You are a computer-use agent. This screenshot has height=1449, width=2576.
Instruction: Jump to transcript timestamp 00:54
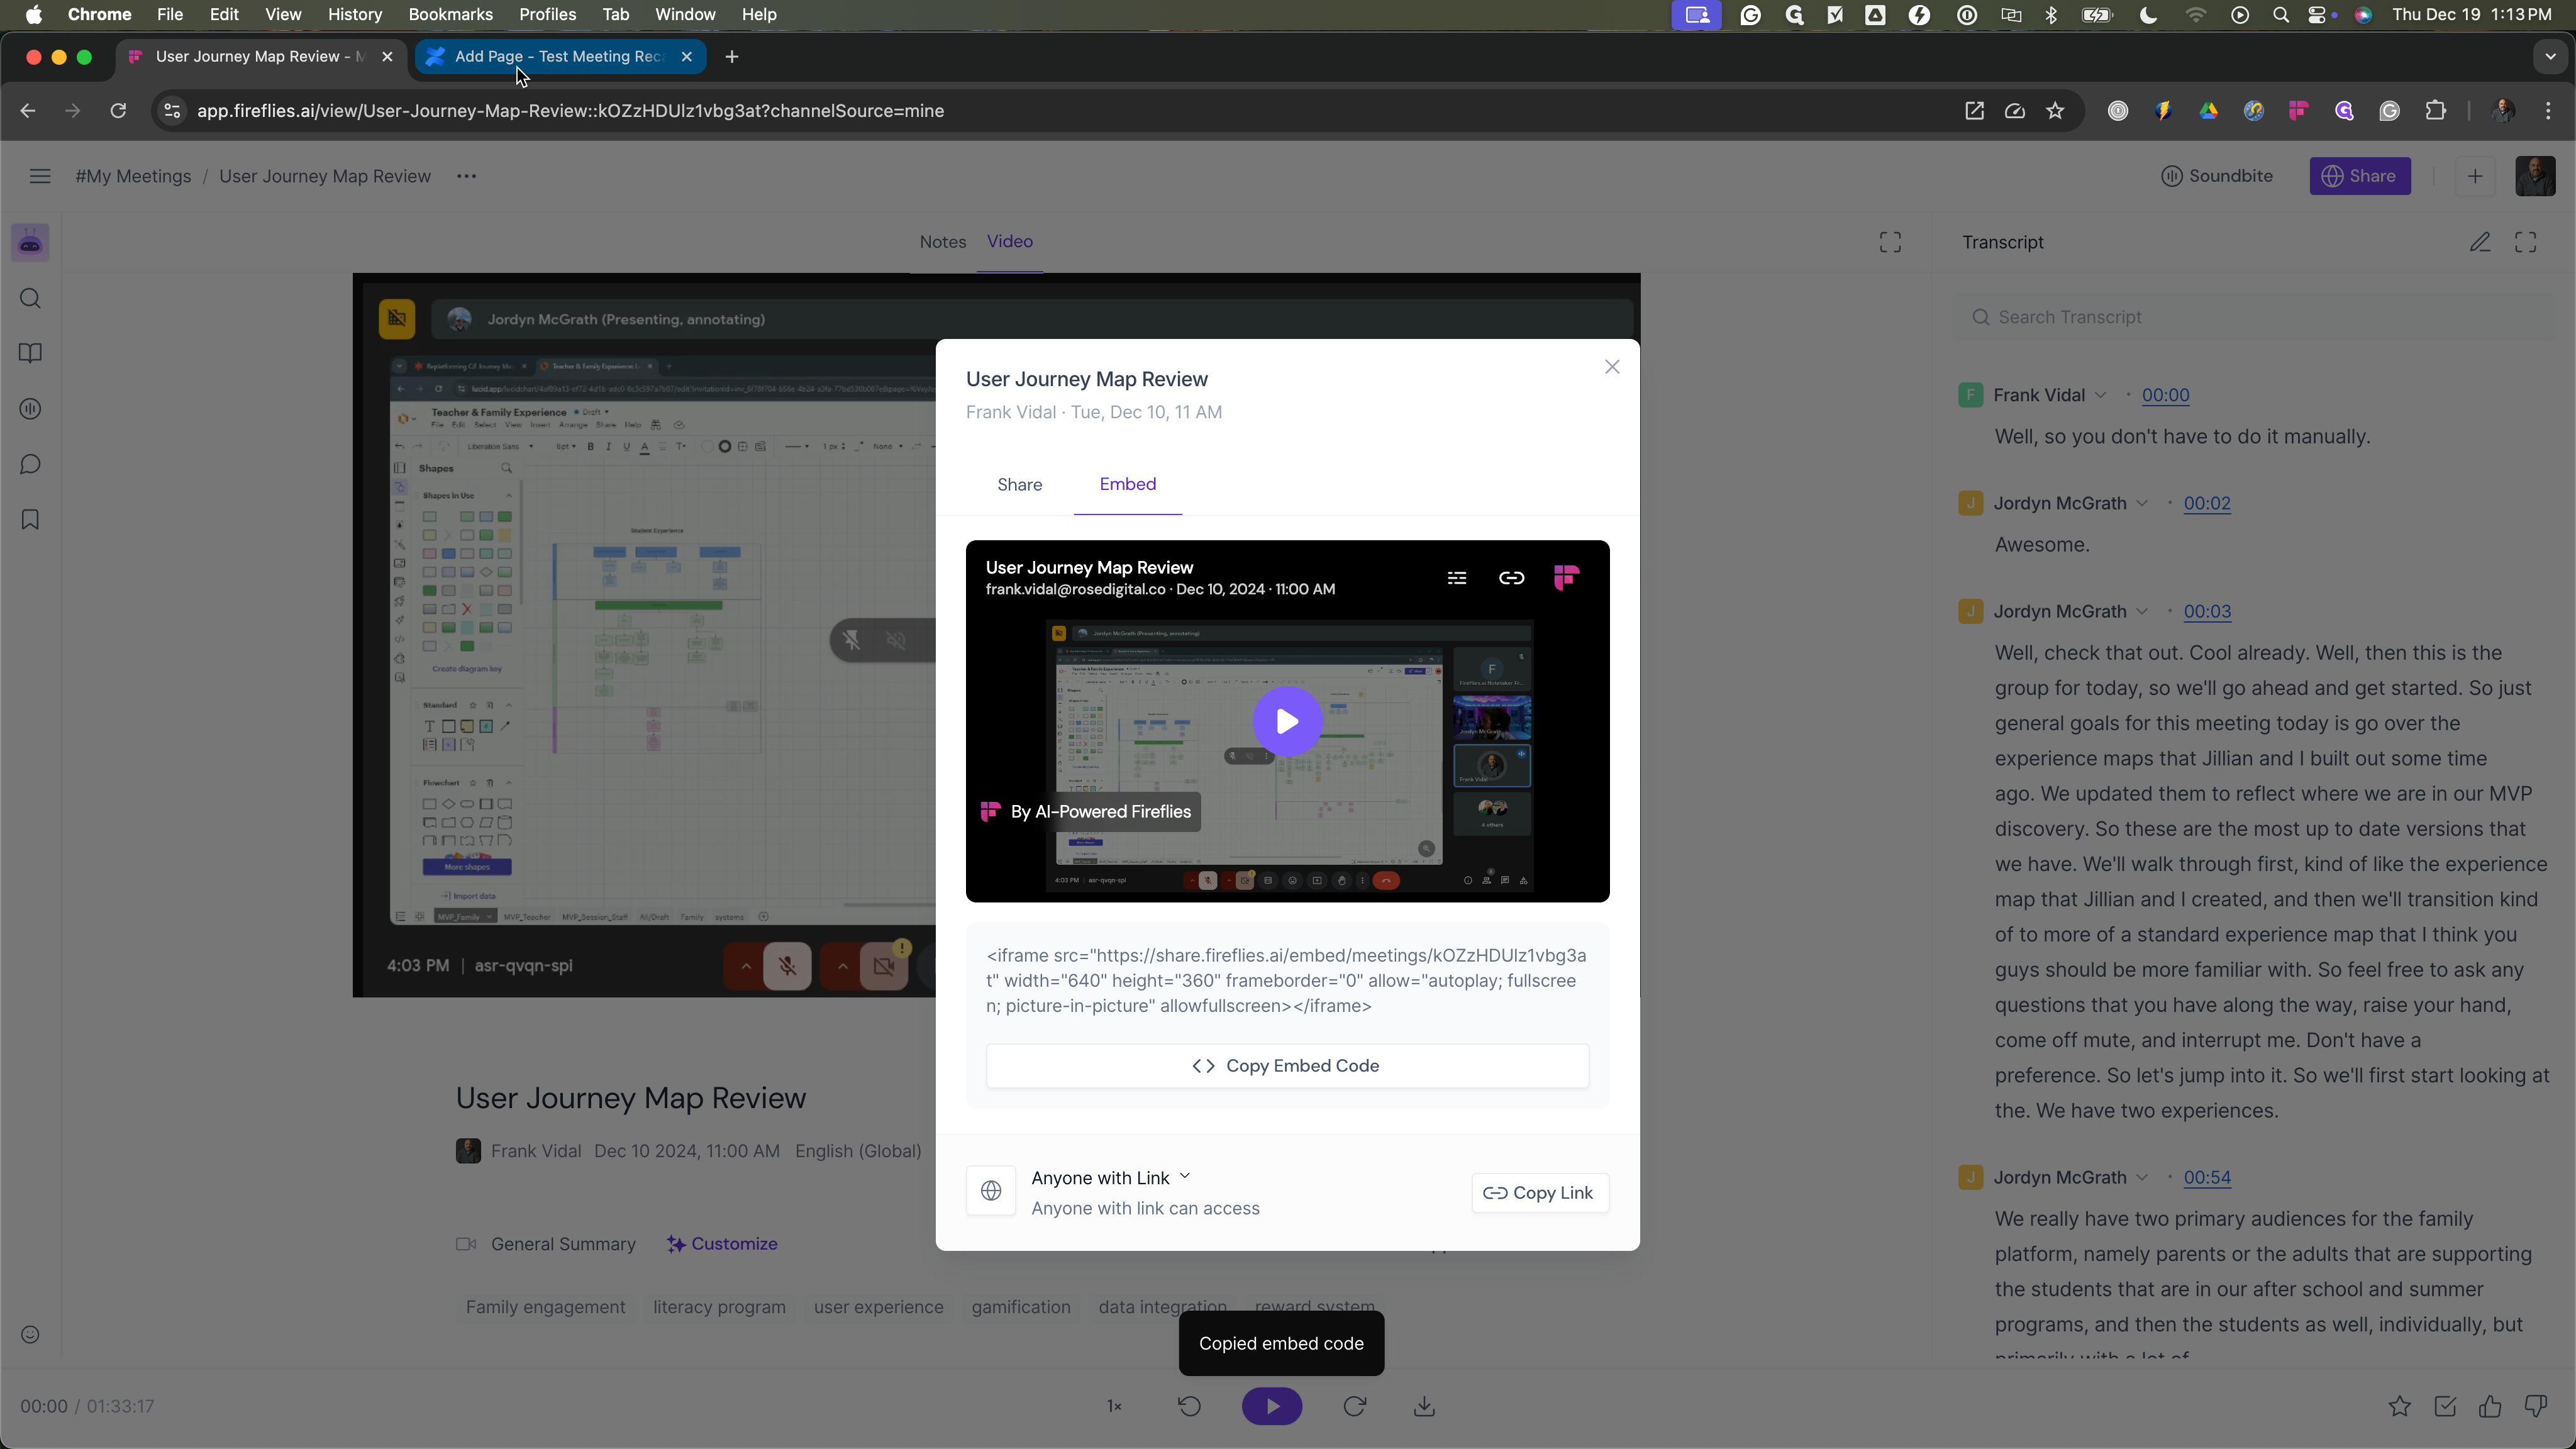[x=2206, y=1177]
